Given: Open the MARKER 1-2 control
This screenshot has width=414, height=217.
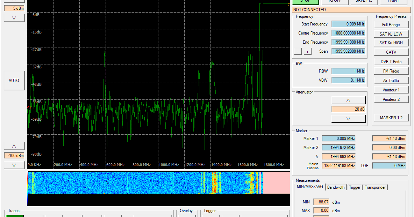Looking at the screenshot, I should (391, 118).
